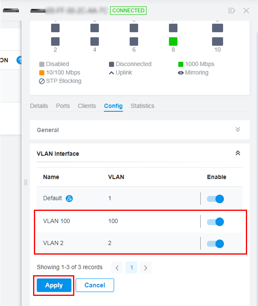Click the port icon above port 10
Screen dimensions: 258x306
point(218,28)
